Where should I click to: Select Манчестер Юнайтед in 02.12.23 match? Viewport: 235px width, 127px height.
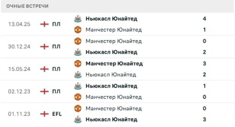click(x=114, y=97)
